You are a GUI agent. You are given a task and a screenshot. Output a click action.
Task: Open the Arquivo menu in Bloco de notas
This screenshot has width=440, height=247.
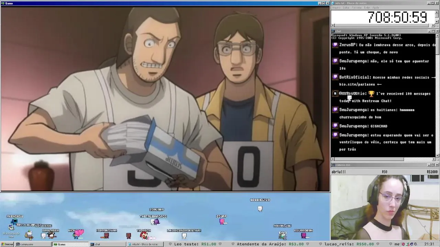[x=336, y=8]
